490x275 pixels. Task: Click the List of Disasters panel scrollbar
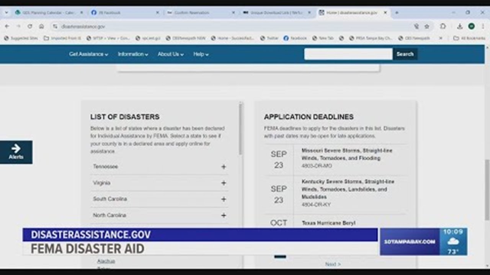coord(240,129)
